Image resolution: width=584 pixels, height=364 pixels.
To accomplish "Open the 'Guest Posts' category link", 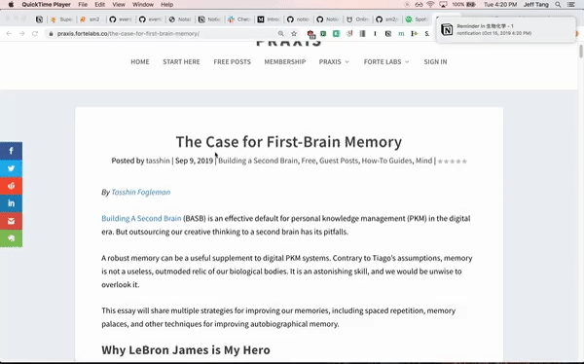I will point(339,161).
